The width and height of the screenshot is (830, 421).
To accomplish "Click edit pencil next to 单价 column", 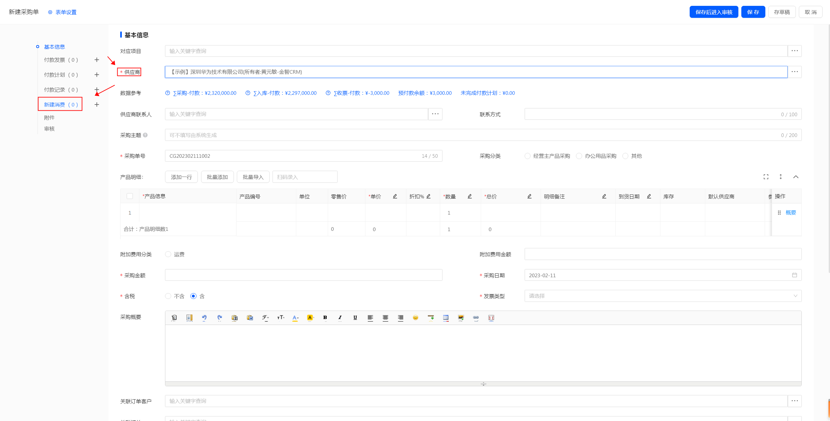I will [x=395, y=196].
